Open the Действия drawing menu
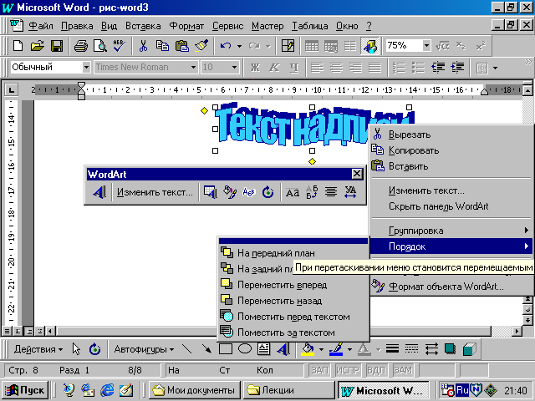The image size is (535, 401). pos(38,349)
